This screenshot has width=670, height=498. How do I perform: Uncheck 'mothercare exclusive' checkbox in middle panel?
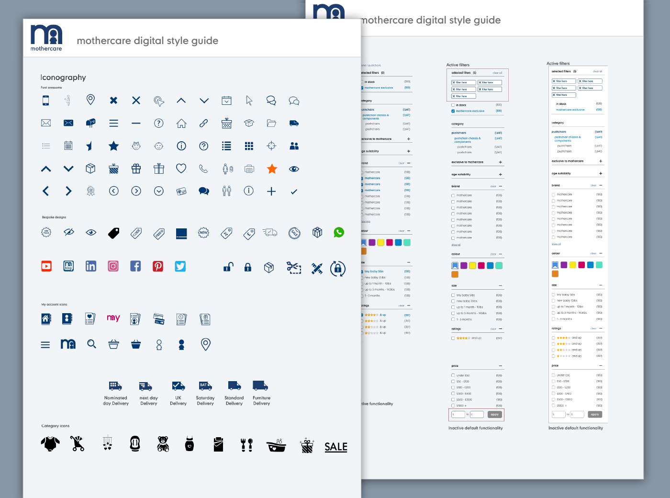point(453,111)
